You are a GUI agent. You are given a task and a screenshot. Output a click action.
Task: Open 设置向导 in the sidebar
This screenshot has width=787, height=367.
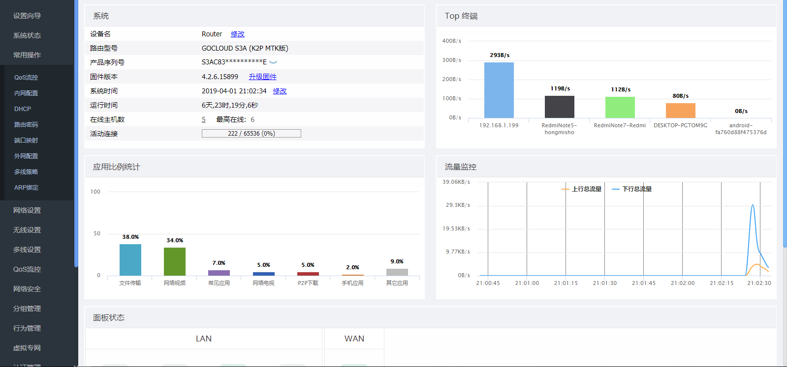click(x=27, y=16)
